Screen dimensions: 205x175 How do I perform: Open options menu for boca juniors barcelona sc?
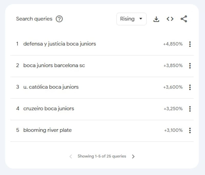pos(190,66)
